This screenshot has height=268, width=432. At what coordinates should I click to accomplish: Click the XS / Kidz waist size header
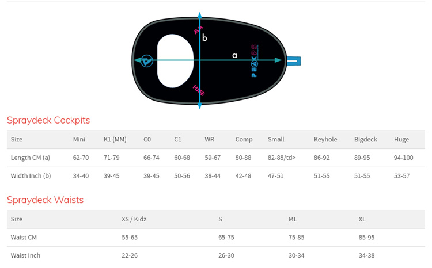(134, 219)
